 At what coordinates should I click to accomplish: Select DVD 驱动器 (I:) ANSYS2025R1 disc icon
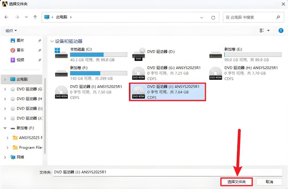[61, 92]
